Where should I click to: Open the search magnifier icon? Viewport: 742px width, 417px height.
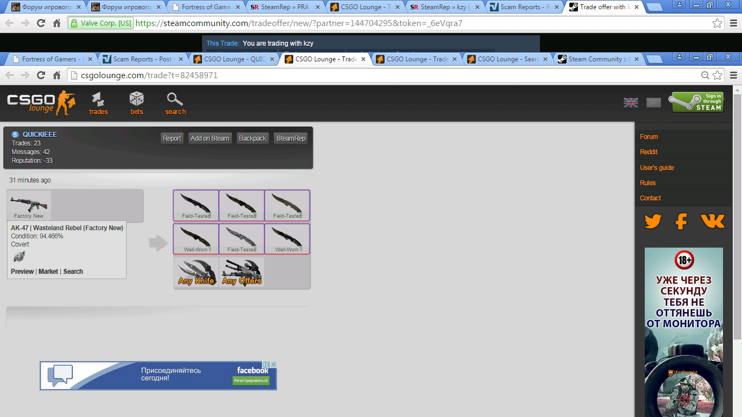pos(175,103)
